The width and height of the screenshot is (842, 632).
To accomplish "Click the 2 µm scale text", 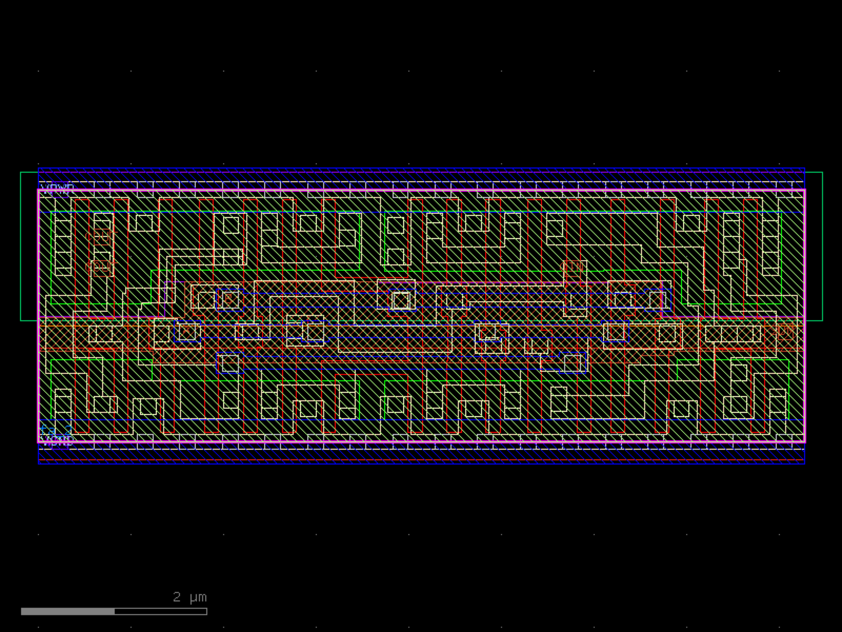I will click(190, 597).
